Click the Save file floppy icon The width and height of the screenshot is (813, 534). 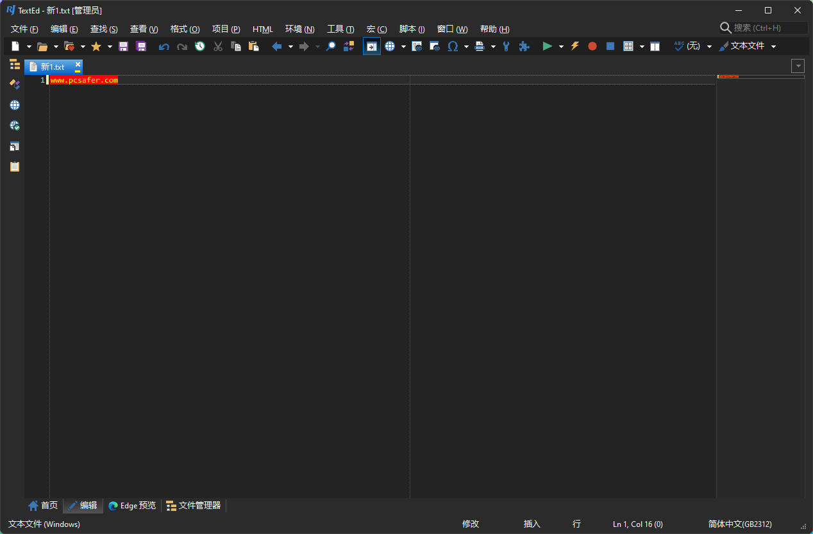tap(123, 46)
